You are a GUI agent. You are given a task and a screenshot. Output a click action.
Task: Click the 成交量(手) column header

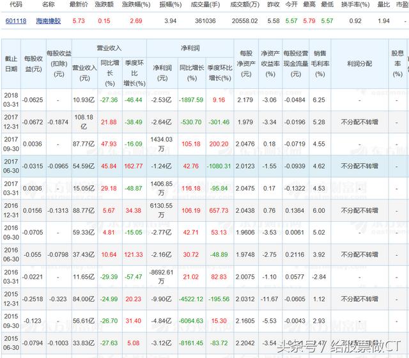tap(205, 4)
